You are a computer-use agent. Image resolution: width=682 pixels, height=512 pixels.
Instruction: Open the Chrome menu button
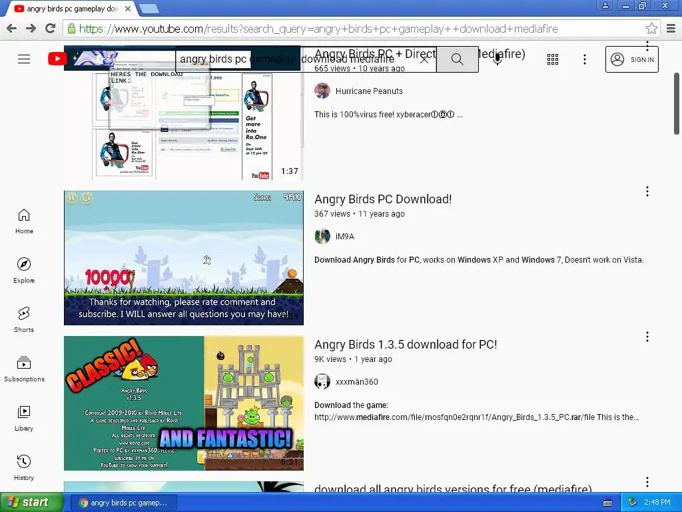tap(671, 29)
